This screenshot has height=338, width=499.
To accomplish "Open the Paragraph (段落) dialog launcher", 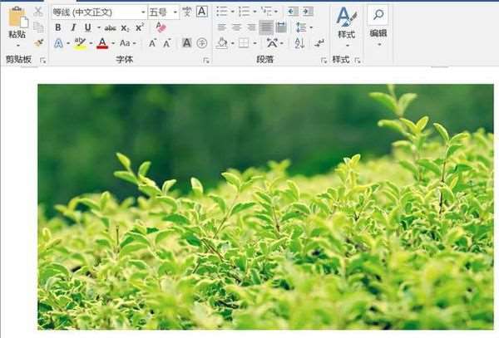I will pyautogui.click(x=324, y=60).
